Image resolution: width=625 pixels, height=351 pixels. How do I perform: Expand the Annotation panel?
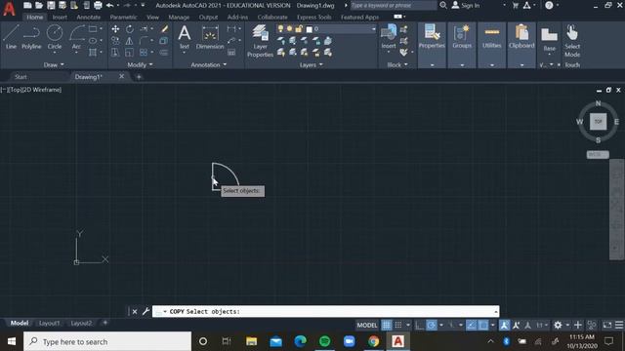[208, 64]
